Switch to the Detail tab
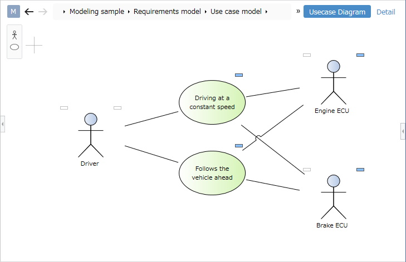 385,12
